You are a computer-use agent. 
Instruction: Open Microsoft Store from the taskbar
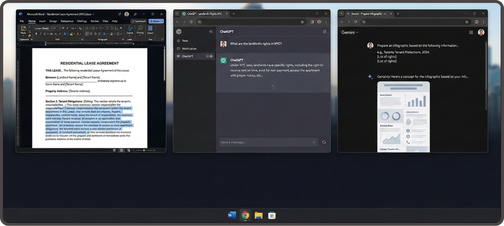pyautogui.click(x=272, y=215)
